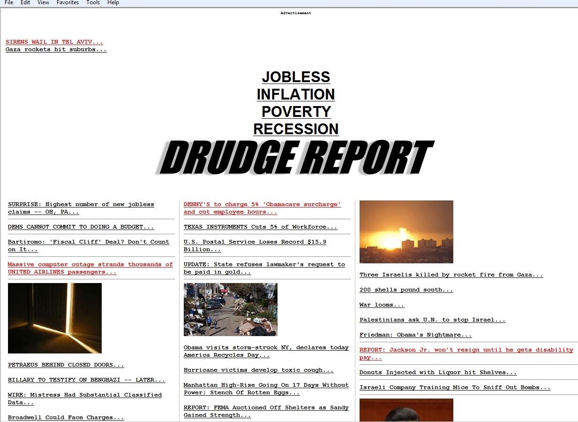
Task: Open the View menu
Action: pyautogui.click(x=43, y=3)
